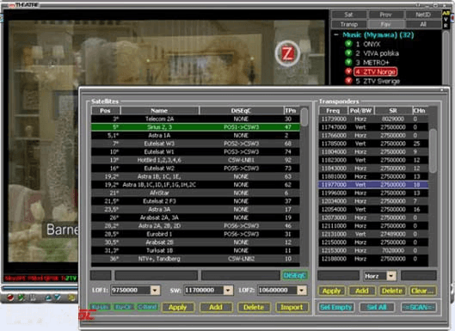
Task: Open the Horz polarization dropdown
Action: [x=391, y=276]
